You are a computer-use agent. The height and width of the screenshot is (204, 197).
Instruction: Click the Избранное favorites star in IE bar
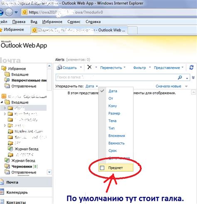pos(1,29)
